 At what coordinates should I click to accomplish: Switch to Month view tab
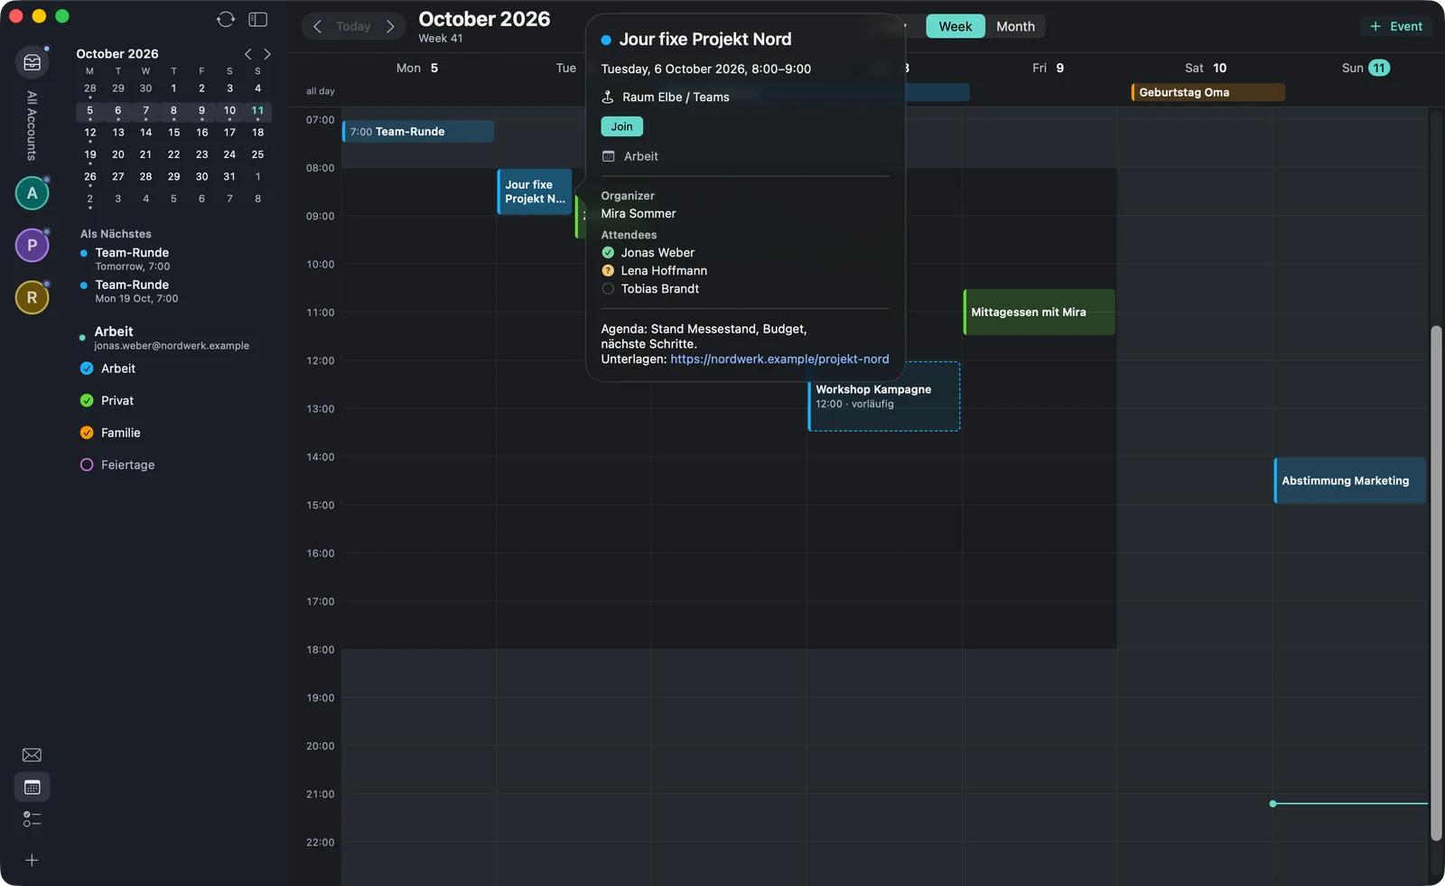[x=1015, y=26]
